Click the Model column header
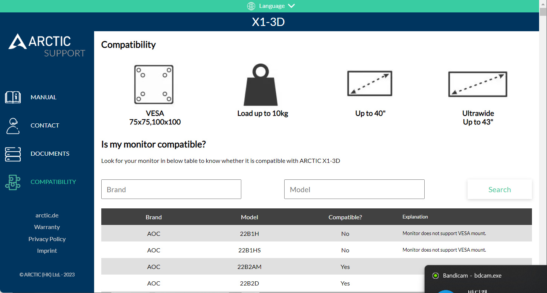This screenshot has height=293, width=547. click(x=250, y=217)
